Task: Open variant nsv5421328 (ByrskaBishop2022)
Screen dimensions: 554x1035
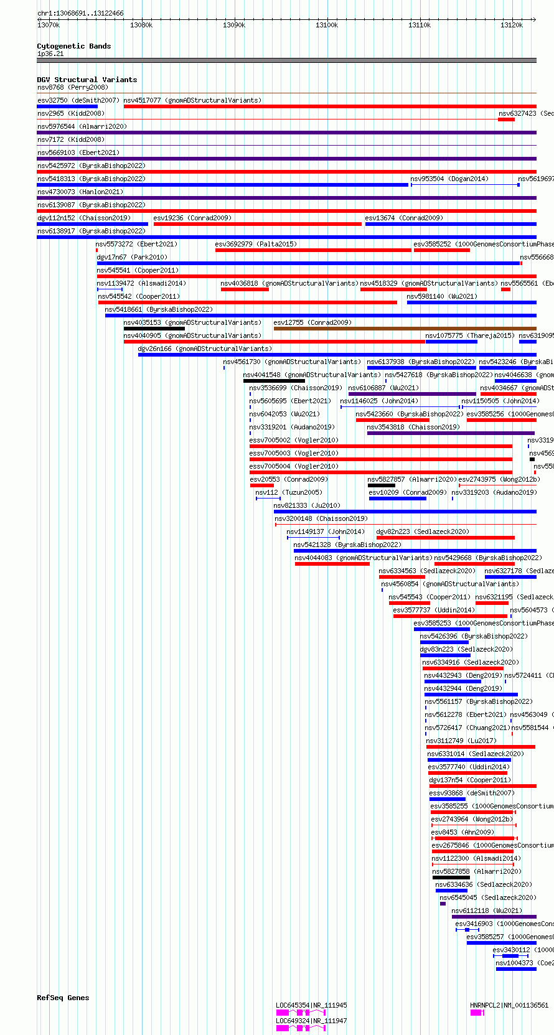Action: pos(347,545)
